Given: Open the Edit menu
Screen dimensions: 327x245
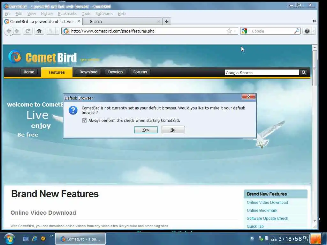Looking at the screenshot, I should [x=19, y=13].
